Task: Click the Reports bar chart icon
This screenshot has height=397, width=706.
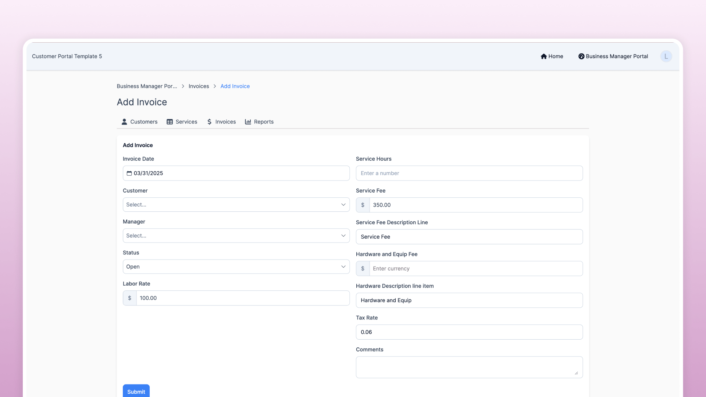Action: click(248, 122)
